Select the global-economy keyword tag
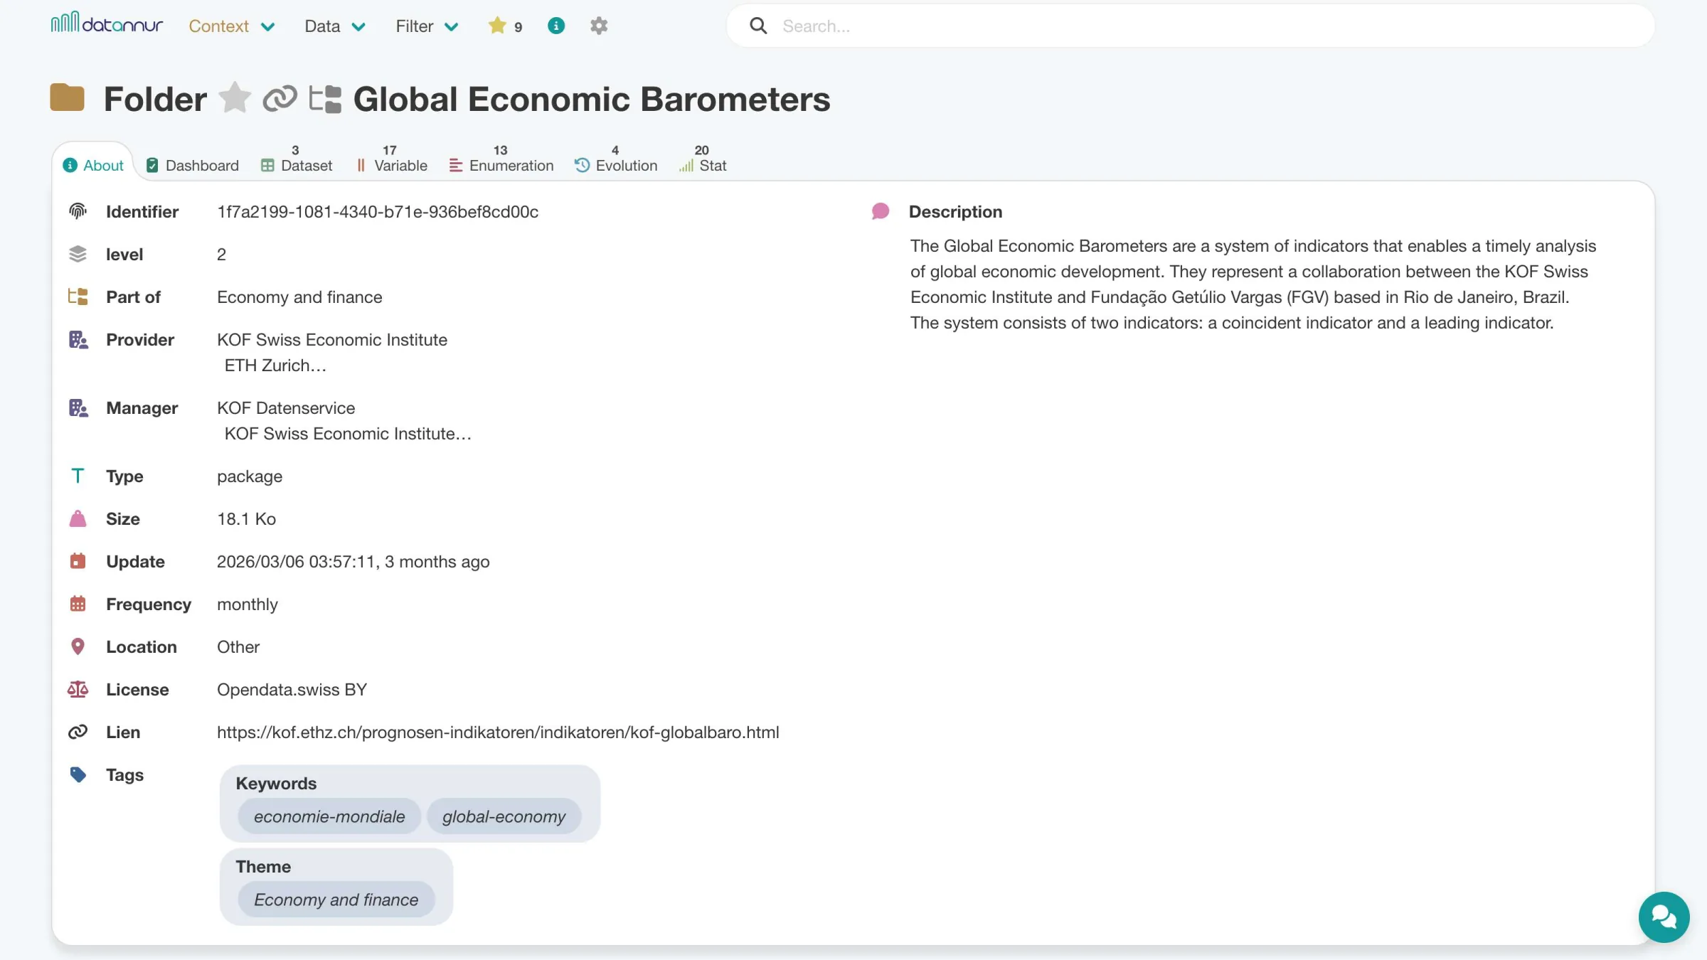1707x960 pixels. pyautogui.click(x=504, y=816)
